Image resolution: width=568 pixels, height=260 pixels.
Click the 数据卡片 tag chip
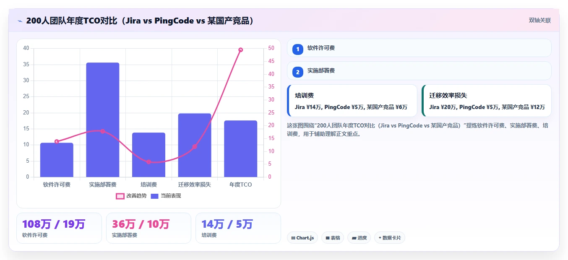pyautogui.click(x=390, y=238)
